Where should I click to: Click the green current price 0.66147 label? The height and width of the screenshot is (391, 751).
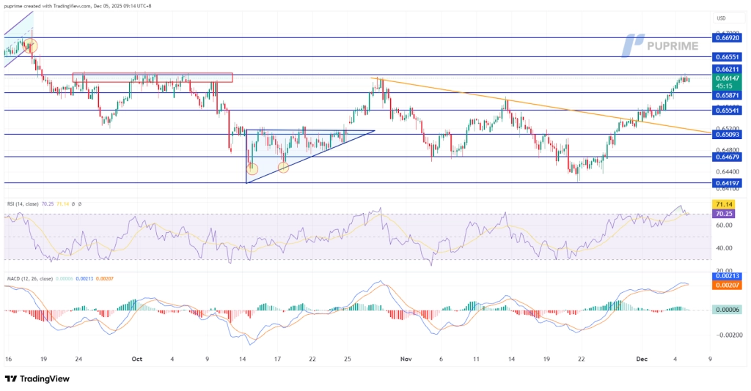pos(727,78)
